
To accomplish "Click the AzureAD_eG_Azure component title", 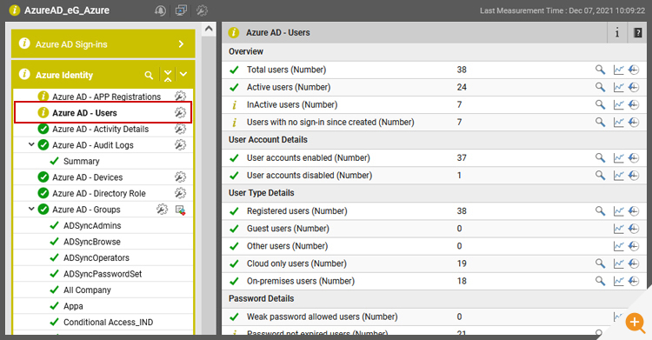I will (67, 10).
